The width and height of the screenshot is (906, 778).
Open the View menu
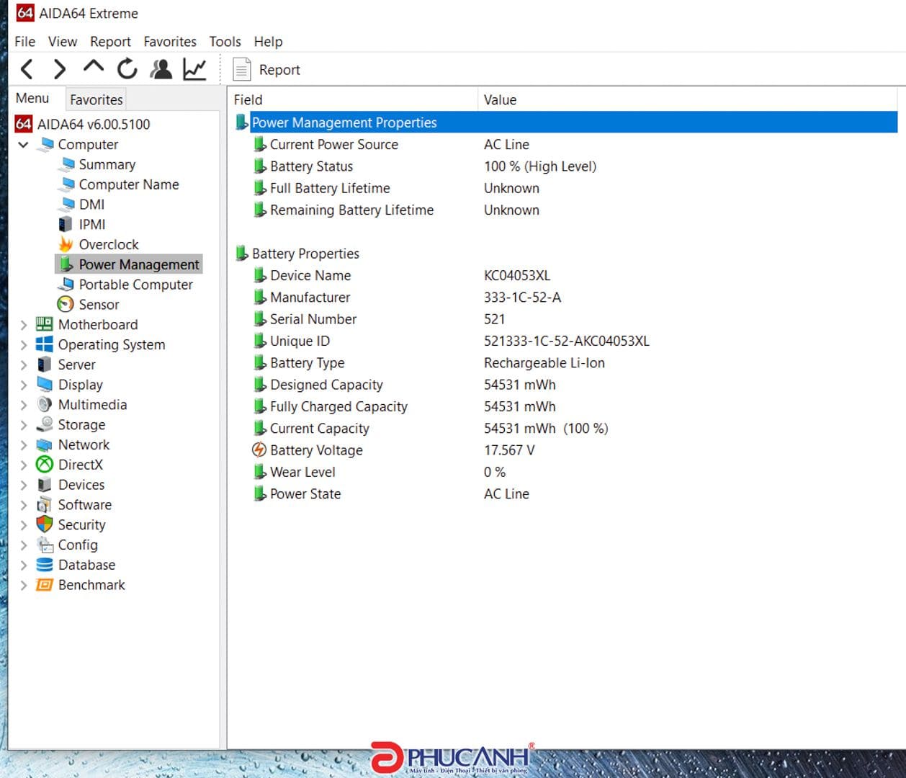point(63,42)
